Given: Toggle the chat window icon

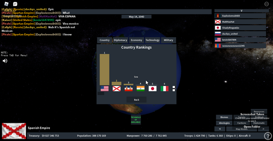Looking at the screenshot, I should click(15, 4).
